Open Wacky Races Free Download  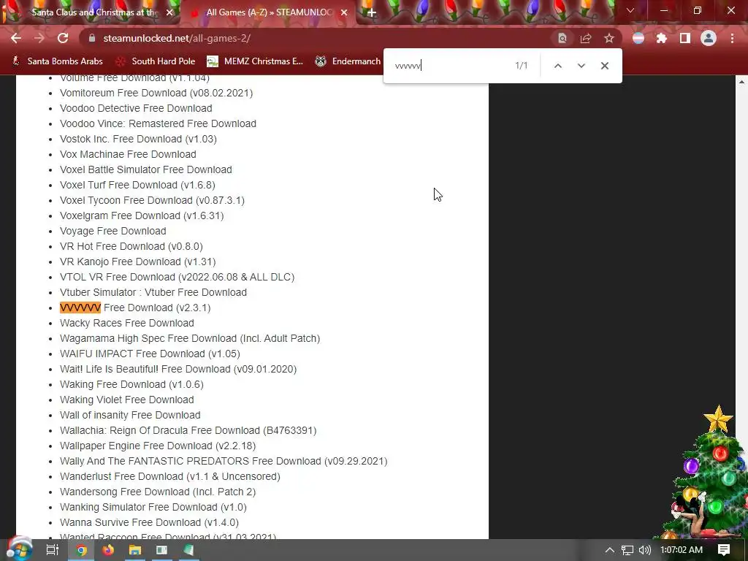click(x=127, y=323)
